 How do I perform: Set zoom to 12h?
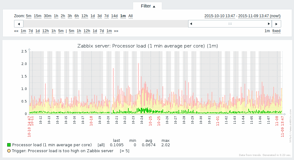tap(85, 16)
